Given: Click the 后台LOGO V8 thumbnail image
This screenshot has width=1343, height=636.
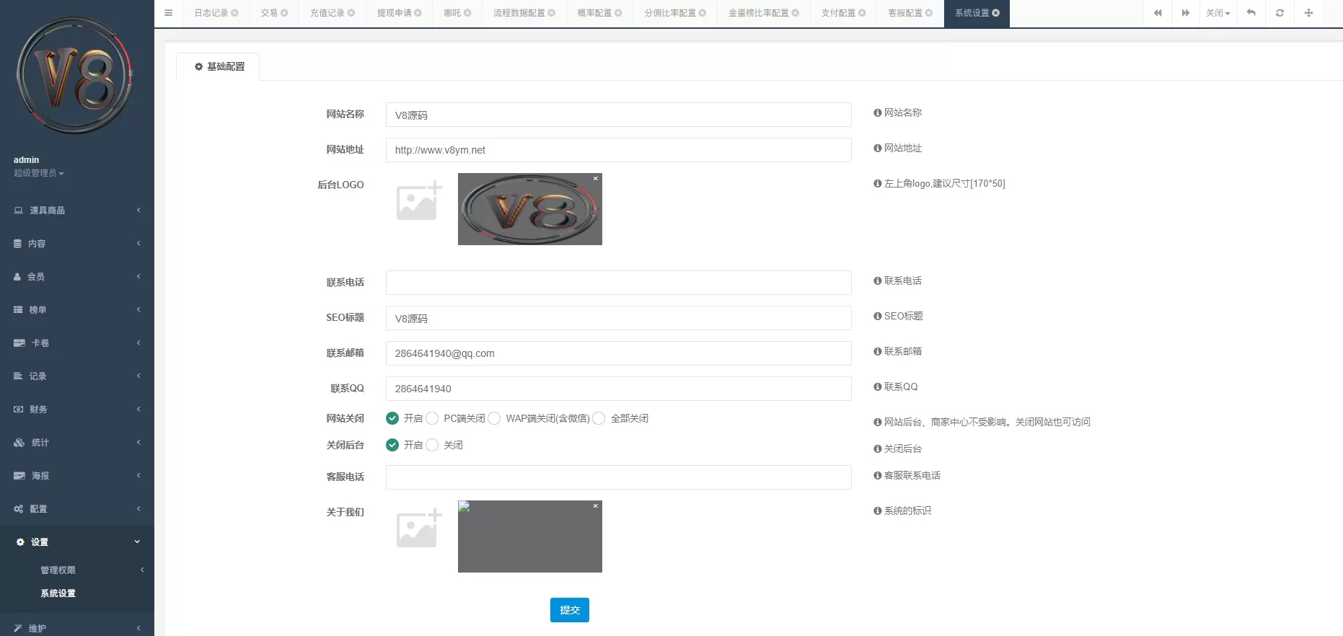Looking at the screenshot, I should pyautogui.click(x=530, y=209).
